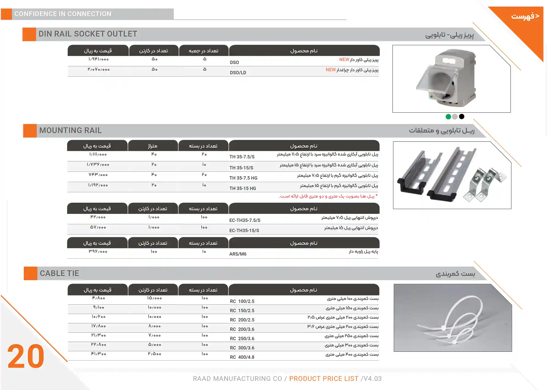
Task: Select the orange DIN RAIL SOCKET OUTLET section marker
Action: (x=29, y=34)
